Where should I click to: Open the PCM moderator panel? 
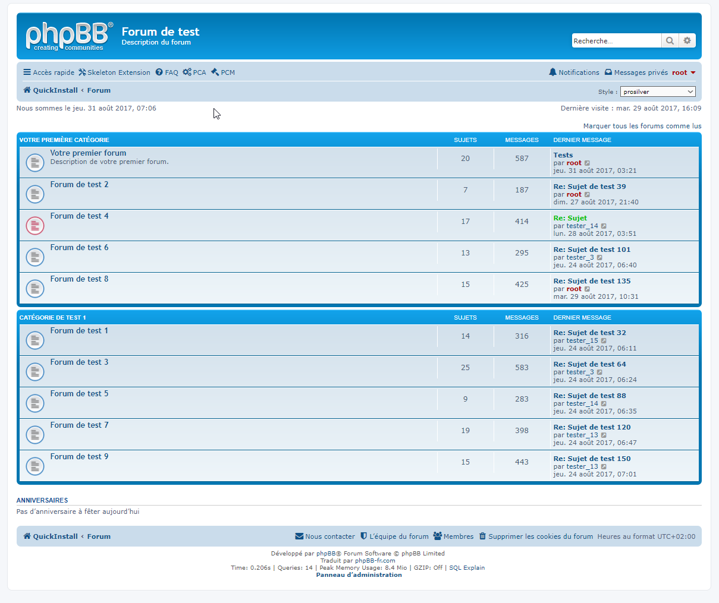223,72
